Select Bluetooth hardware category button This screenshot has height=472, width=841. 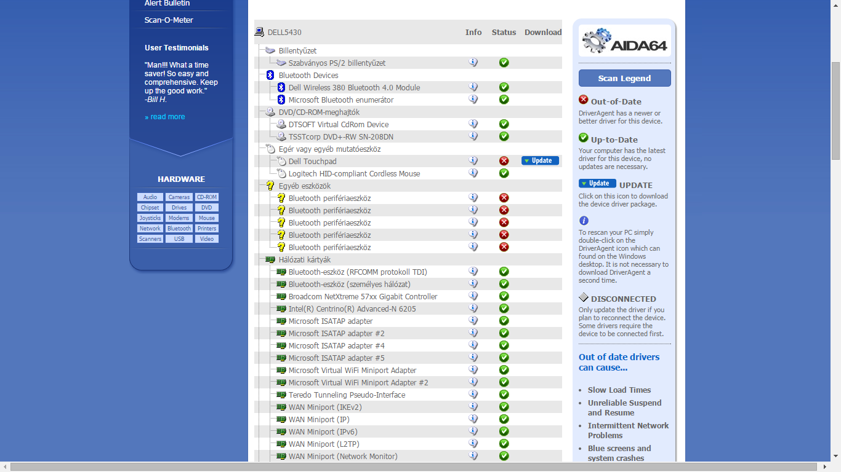[x=179, y=229]
